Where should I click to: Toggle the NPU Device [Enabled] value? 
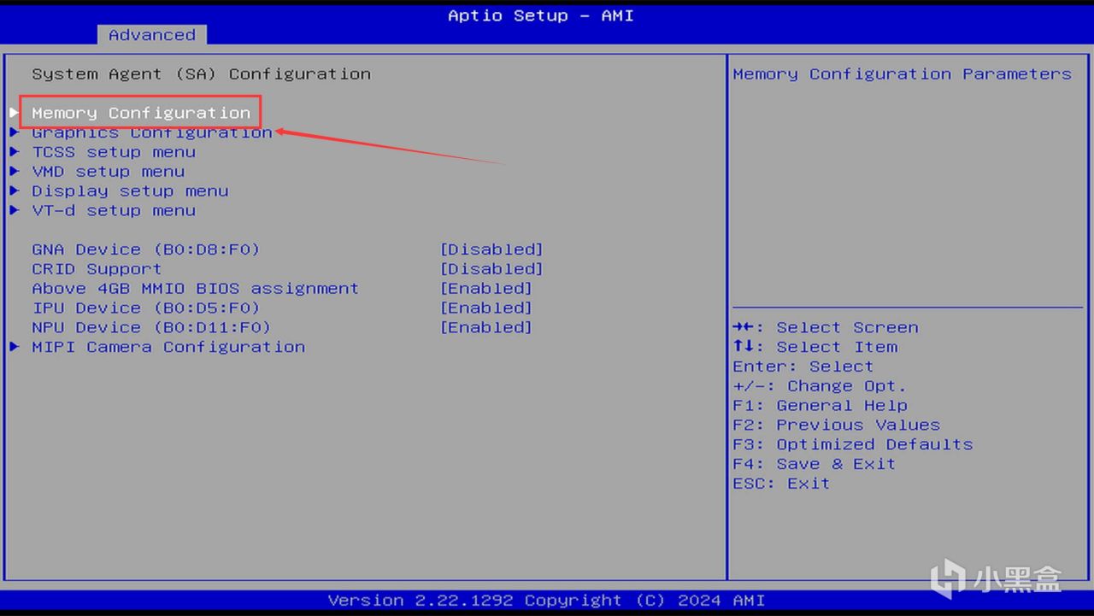pos(486,328)
